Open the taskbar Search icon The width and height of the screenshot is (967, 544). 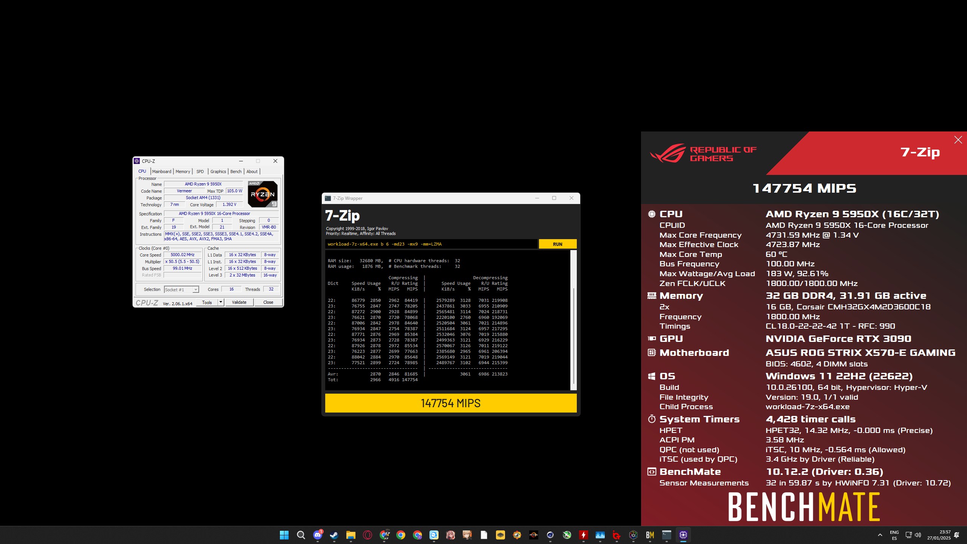[301, 535]
